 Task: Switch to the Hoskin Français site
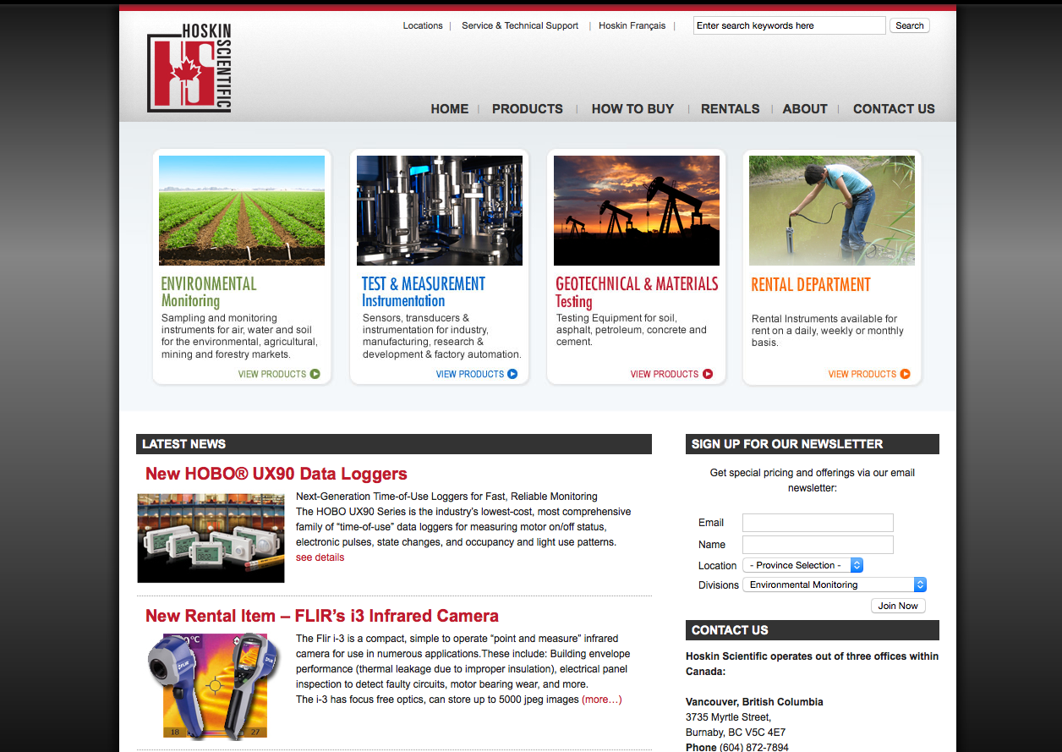click(x=632, y=25)
